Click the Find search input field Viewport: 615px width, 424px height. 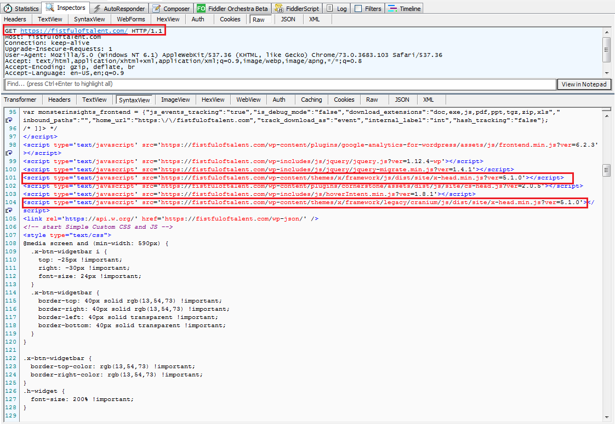[280, 84]
